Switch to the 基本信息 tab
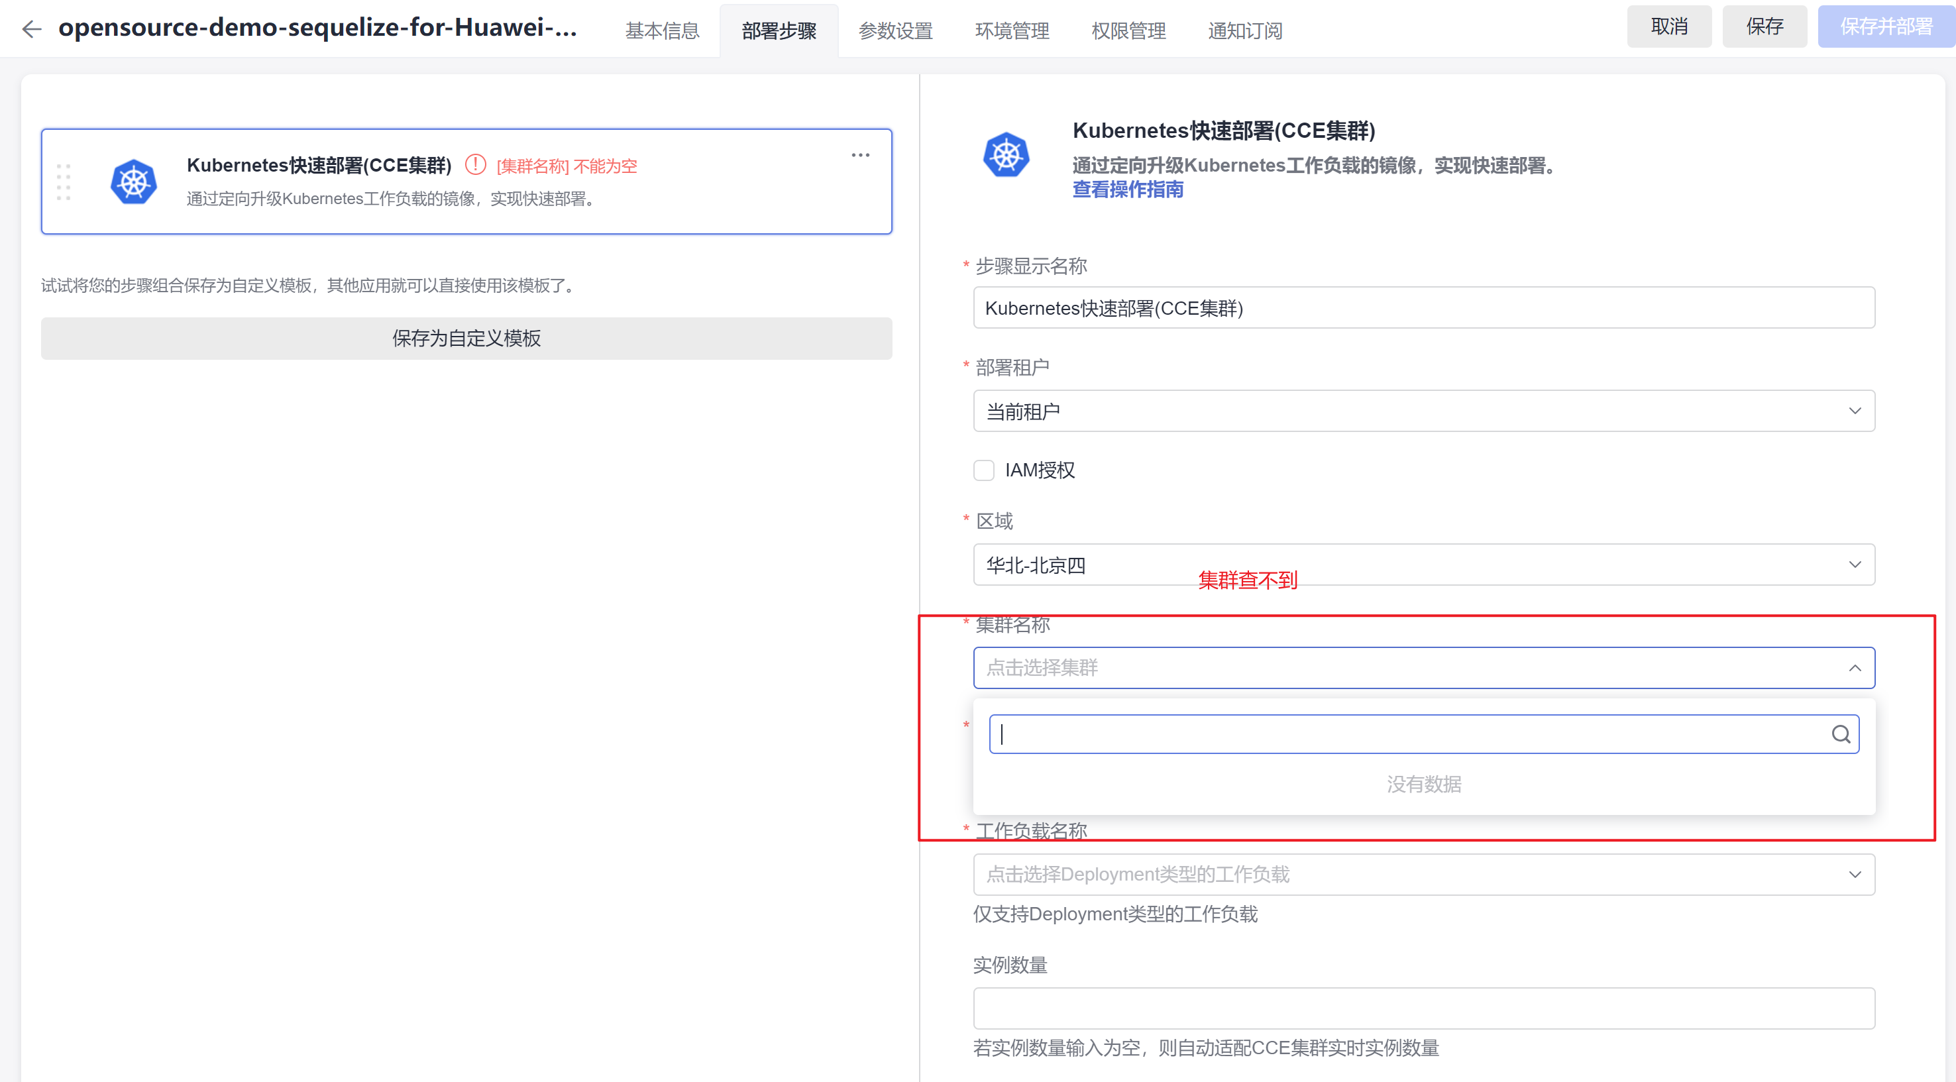The height and width of the screenshot is (1082, 1956). pyautogui.click(x=662, y=30)
